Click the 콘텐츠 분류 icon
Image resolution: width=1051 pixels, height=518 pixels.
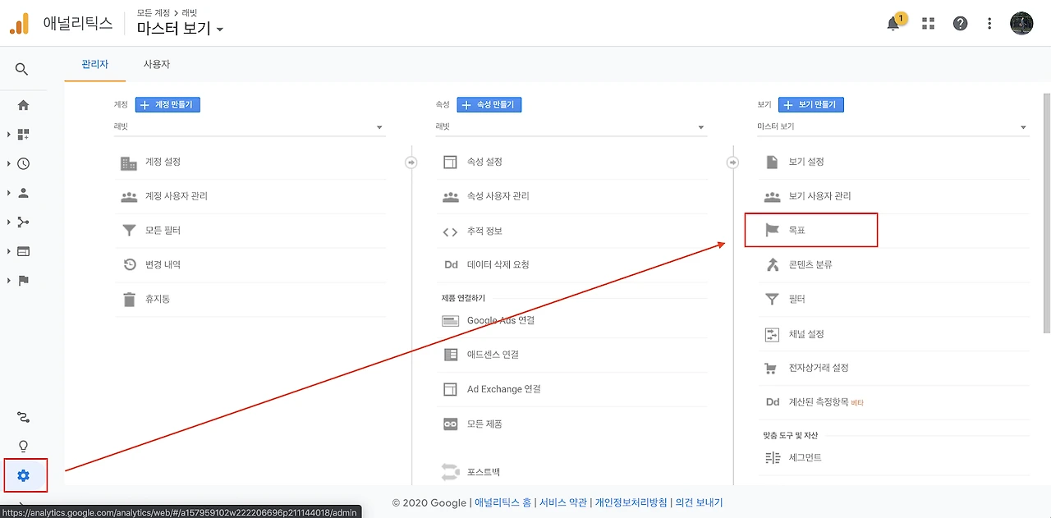[771, 264]
